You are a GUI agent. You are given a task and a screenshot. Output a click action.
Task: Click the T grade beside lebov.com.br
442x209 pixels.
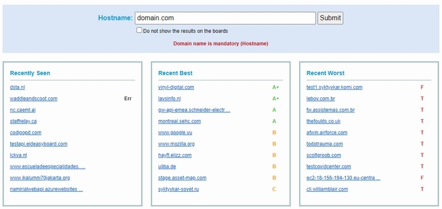422,98
